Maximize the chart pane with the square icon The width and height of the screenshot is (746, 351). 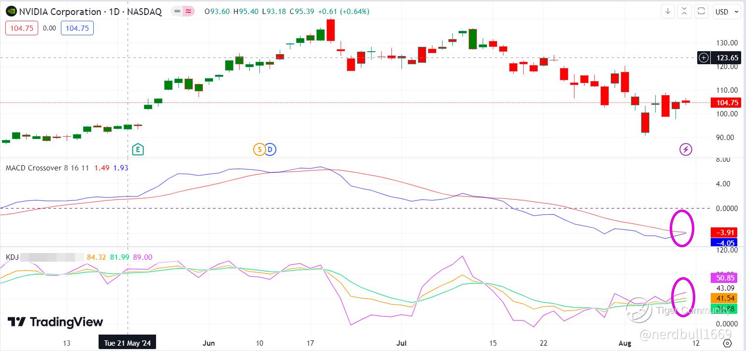[x=702, y=11]
